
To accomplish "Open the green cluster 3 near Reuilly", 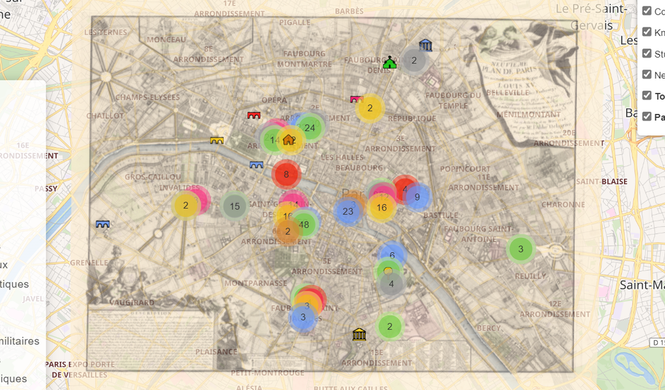I will pos(521,249).
